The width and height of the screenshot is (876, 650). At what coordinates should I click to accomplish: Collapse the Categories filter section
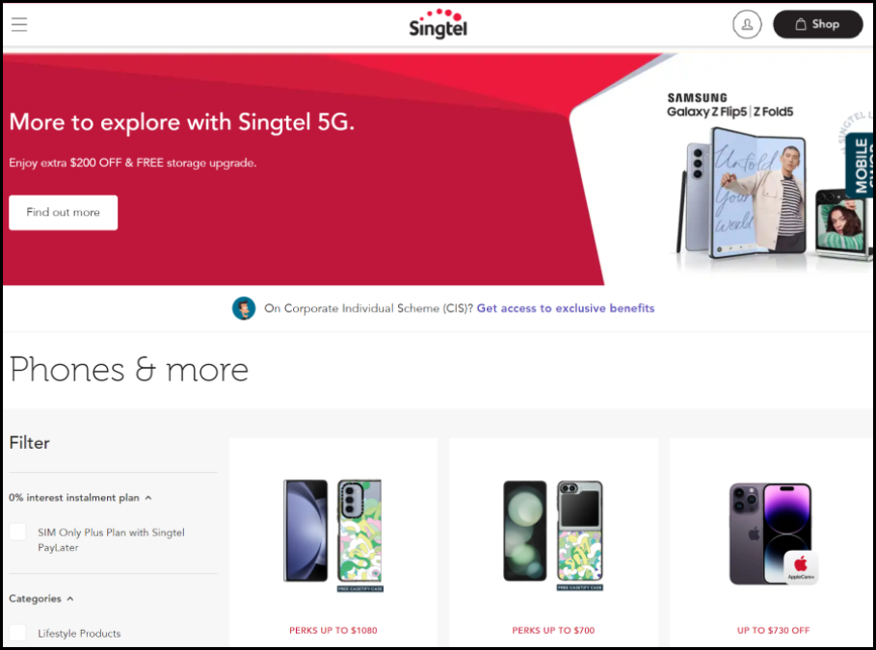coord(69,599)
